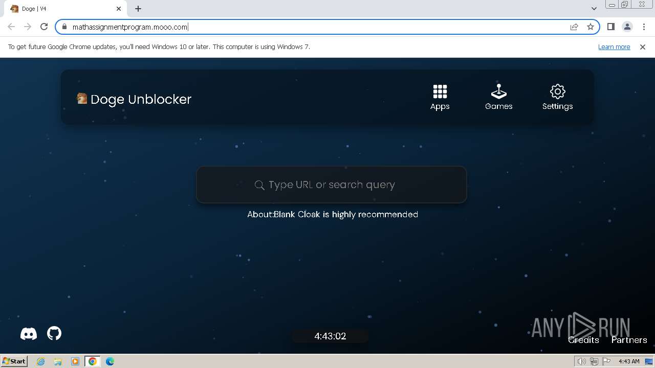Click the About:Blank Cloak recommendation text
655x368 pixels.
pos(333,214)
